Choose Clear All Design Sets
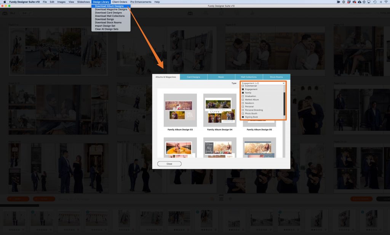 pos(111,29)
